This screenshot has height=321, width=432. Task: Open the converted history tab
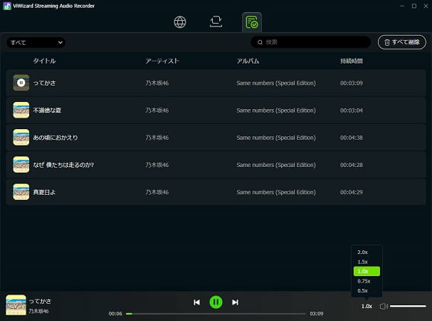point(252,22)
